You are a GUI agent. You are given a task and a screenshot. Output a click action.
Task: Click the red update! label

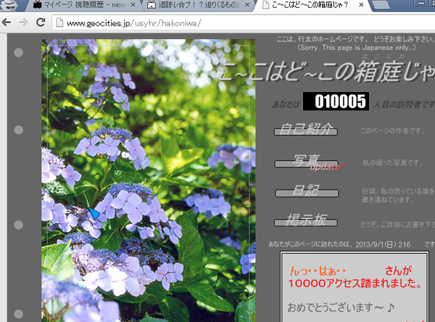[327, 167]
